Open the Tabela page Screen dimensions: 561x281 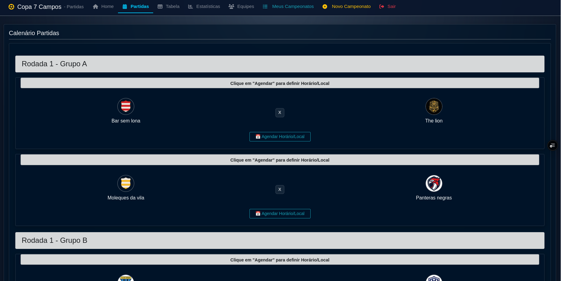(168, 6)
